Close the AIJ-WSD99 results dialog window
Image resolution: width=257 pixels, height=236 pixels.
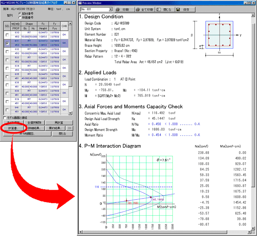pos(74,3)
